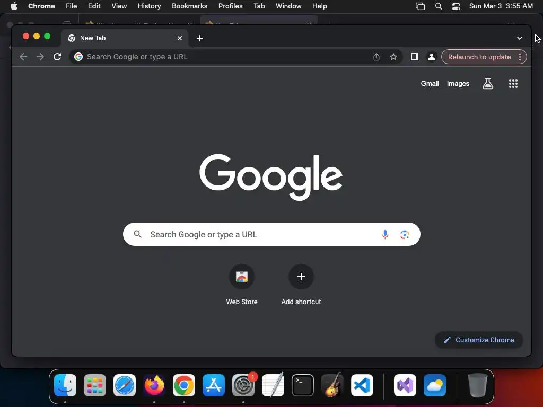The image size is (543, 407).
Task: Open Control Center in menu bar
Action: [x=456, y=6]
